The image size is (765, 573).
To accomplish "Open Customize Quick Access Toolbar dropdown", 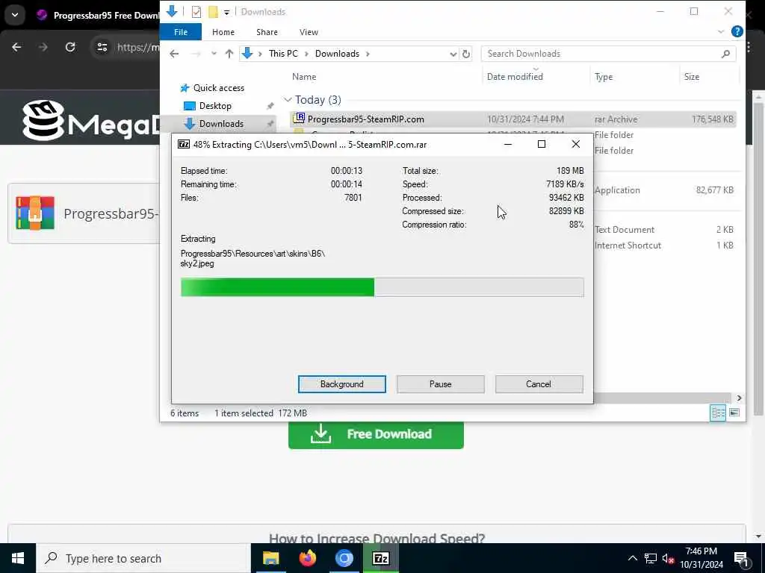I will (227, 12).
